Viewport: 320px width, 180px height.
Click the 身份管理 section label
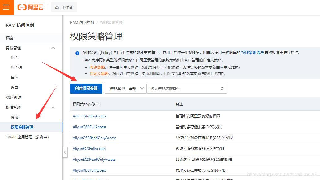coord(13,48)
